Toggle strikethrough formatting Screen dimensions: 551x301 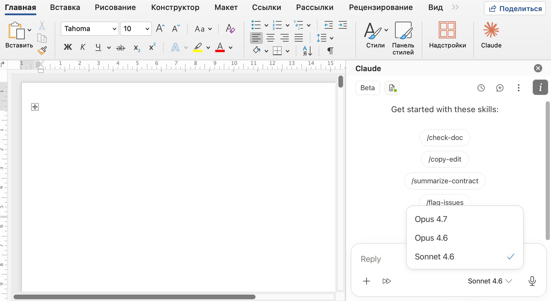[121, 48]
